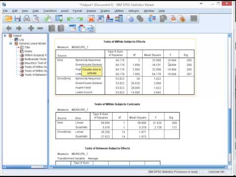Click the Save floppy disk icon
236x177 pixels.
point(18,19)
